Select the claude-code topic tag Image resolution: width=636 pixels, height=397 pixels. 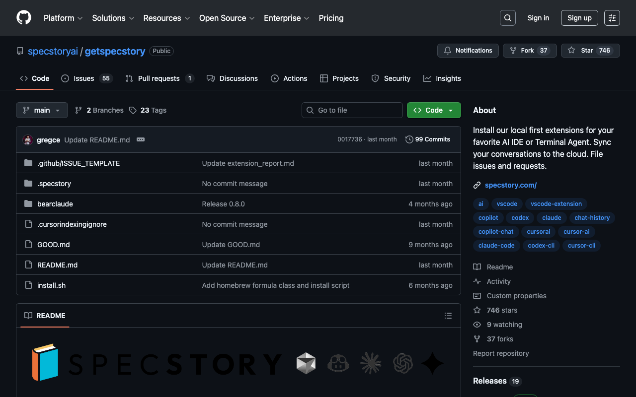(x=496, y=246)
